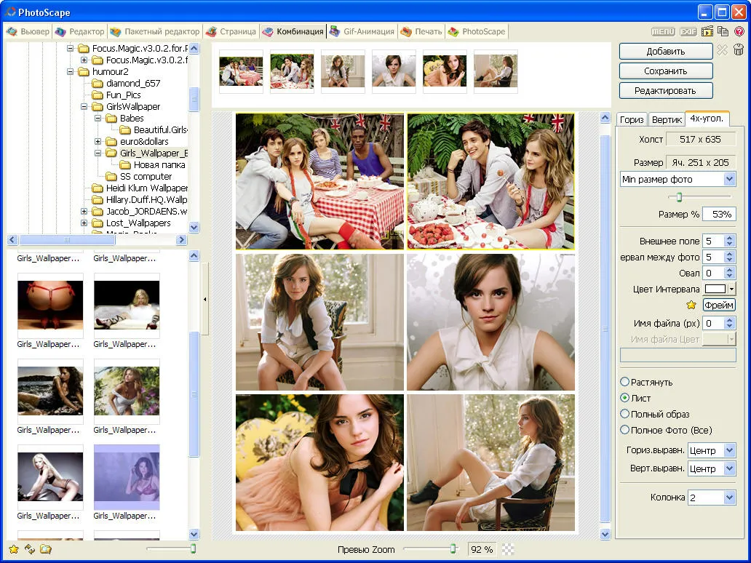
Task: Click the red help question mark icon
Action: [x=739, y=31]
